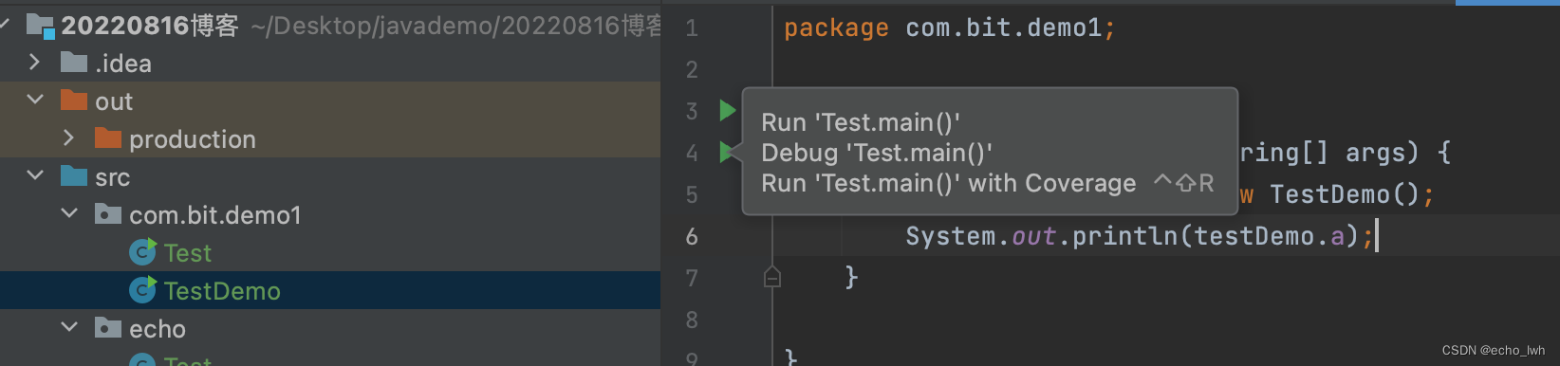Viewport: 1560px width, 366px height.
Task: Click the 'out' field in System.out
Action: point(1034,236)
